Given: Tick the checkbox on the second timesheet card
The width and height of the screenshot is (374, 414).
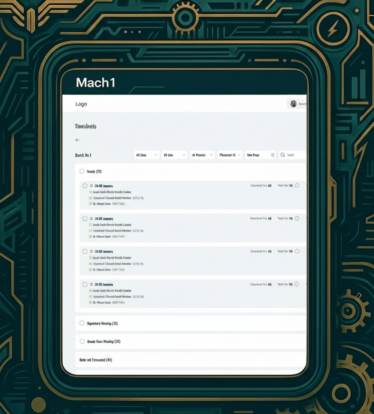Looking at the screenshot, I should [x=85, y=219].
